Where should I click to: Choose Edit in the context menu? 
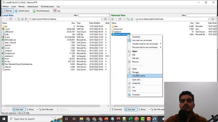145,55
